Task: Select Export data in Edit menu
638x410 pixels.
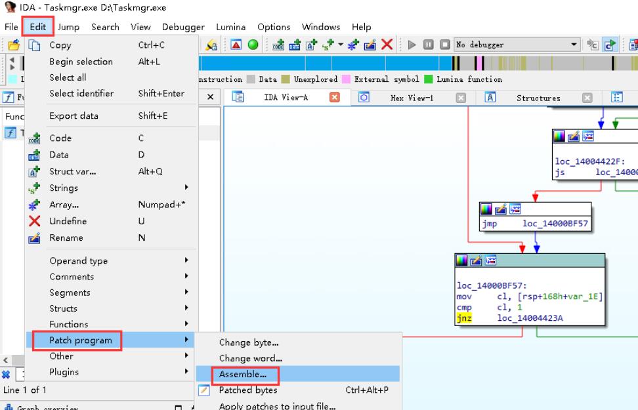Action: point(112,115)
